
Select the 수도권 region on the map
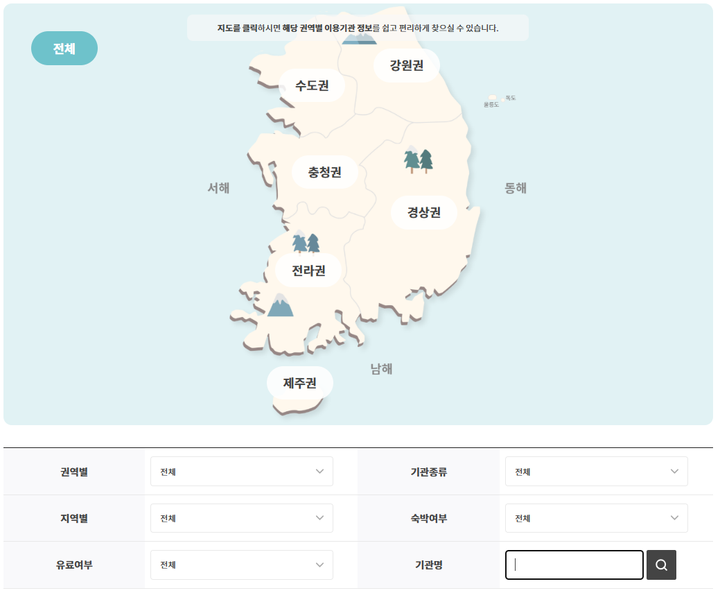point(313,85)
